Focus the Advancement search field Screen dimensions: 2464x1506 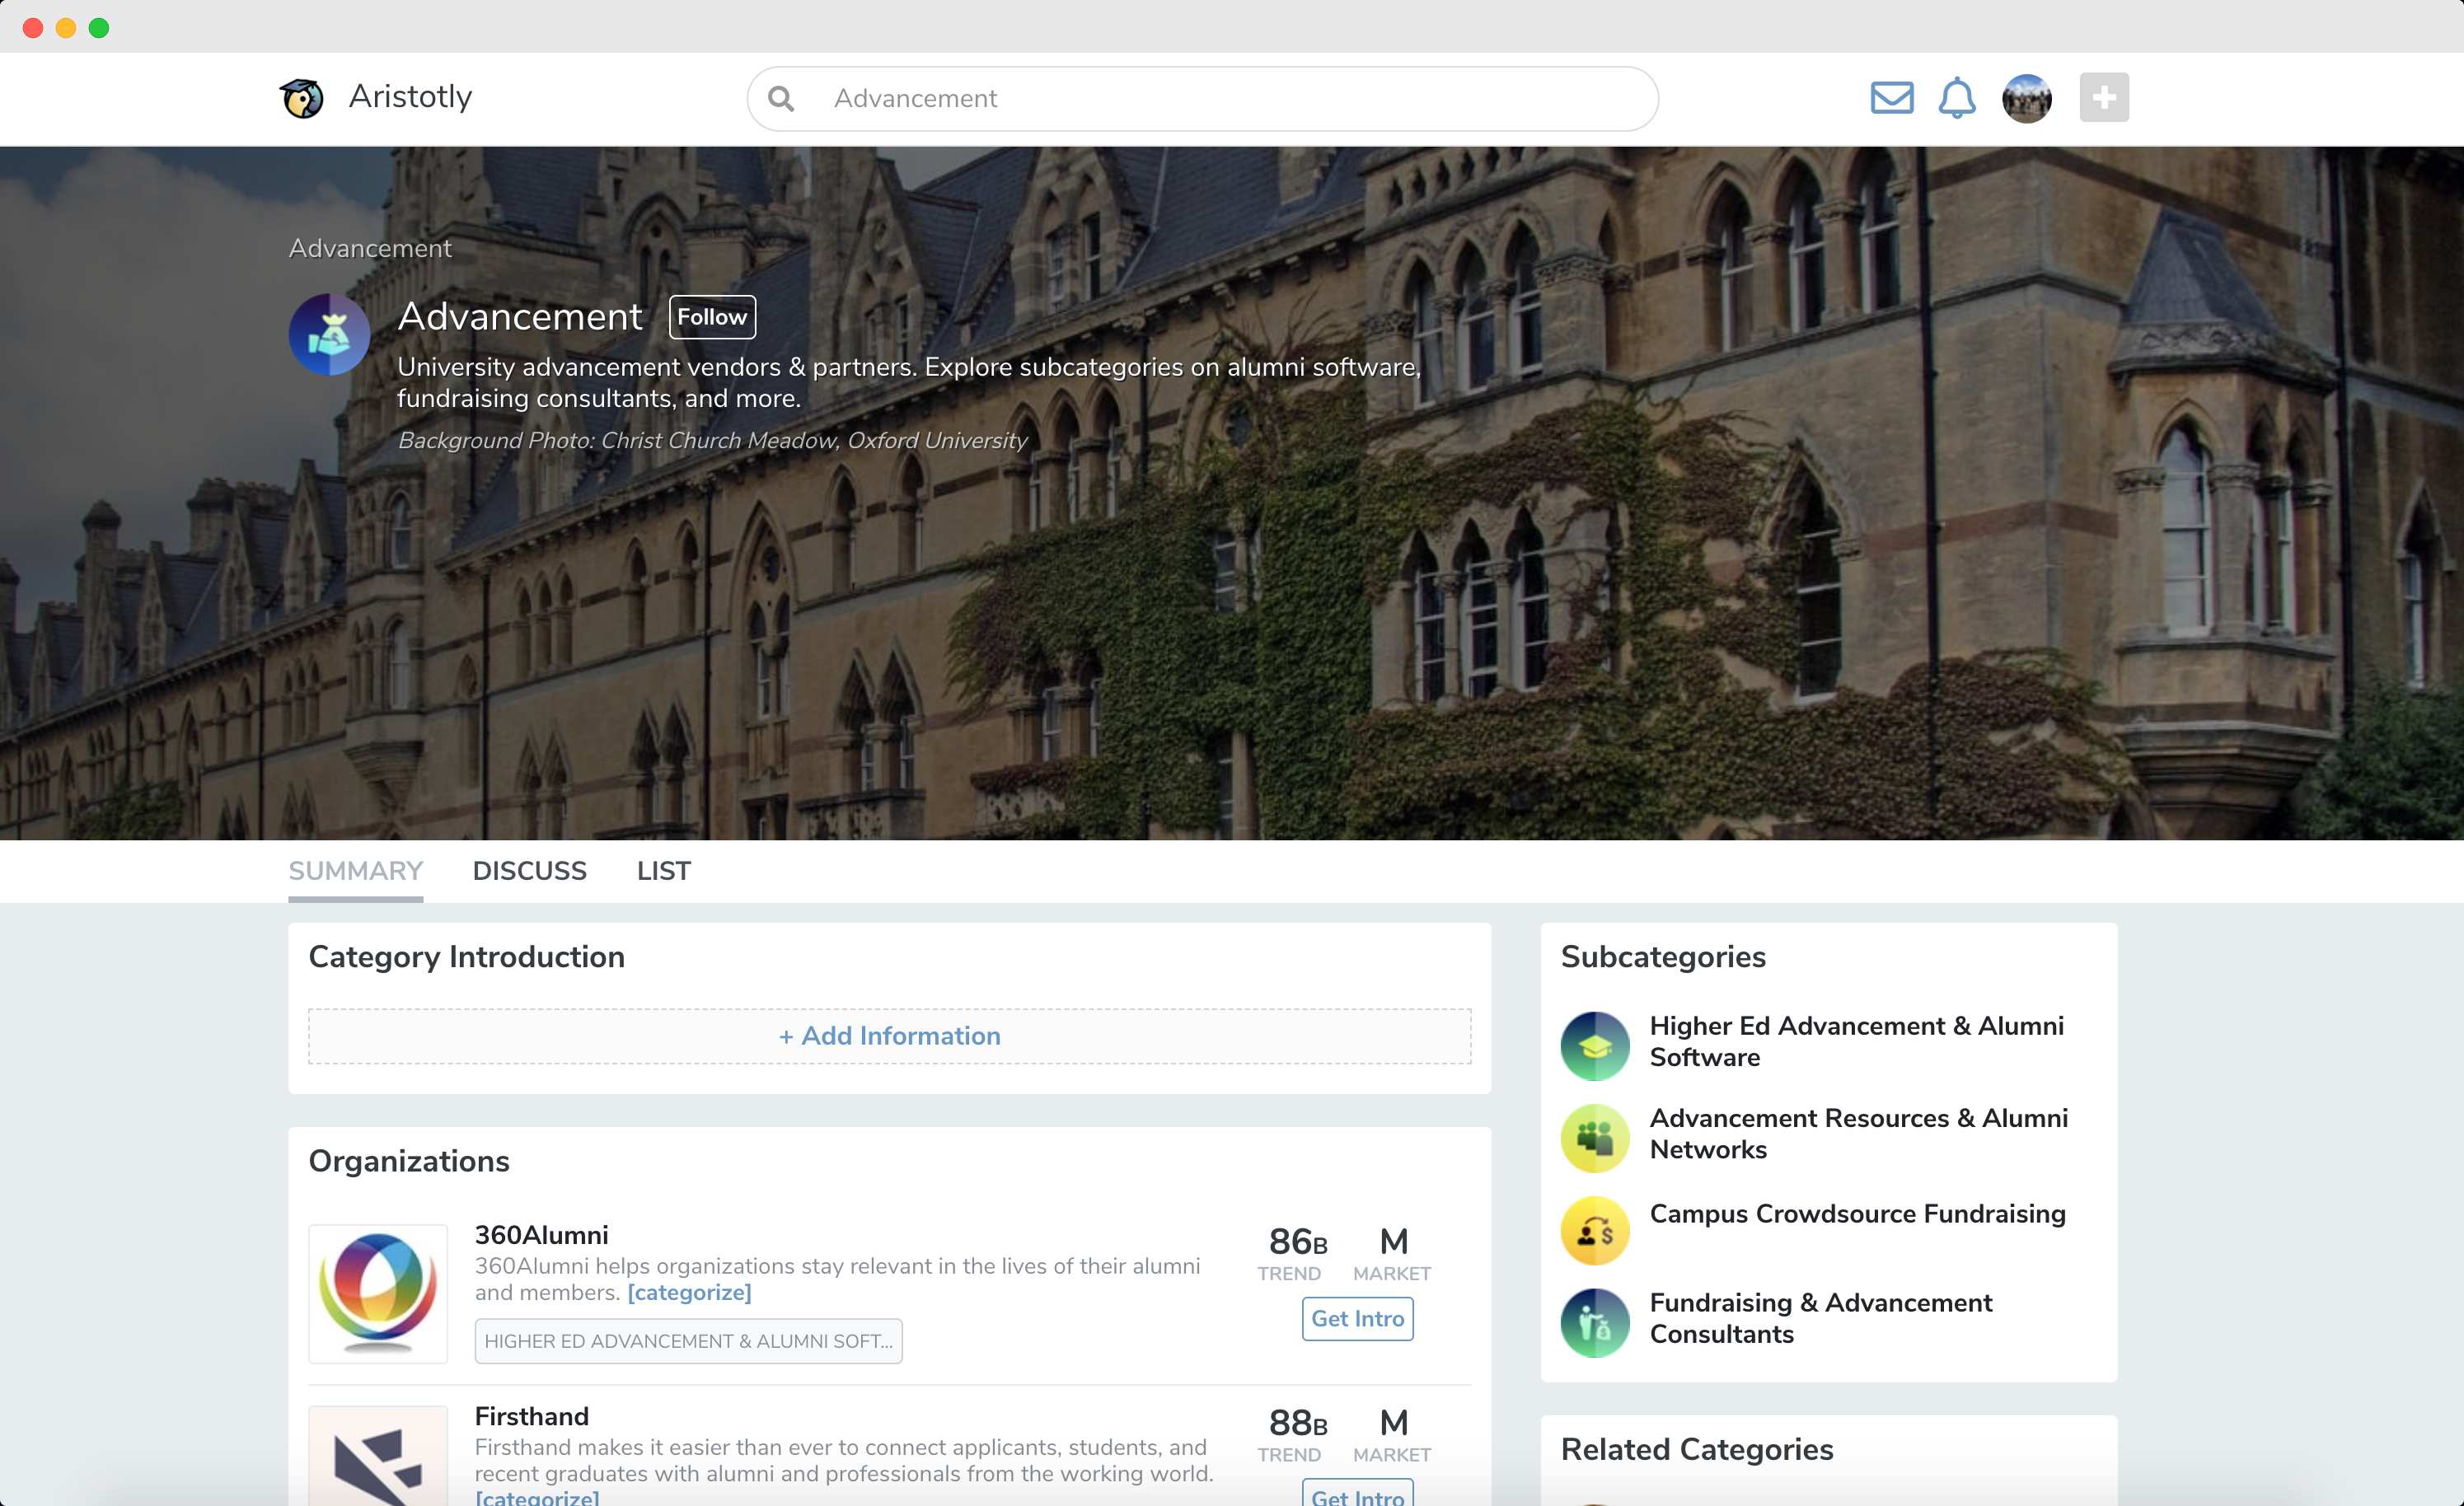[x=1202, y=98]
